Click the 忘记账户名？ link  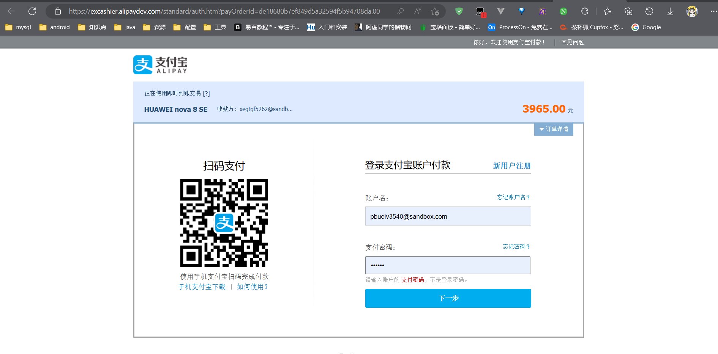(514, 197)
